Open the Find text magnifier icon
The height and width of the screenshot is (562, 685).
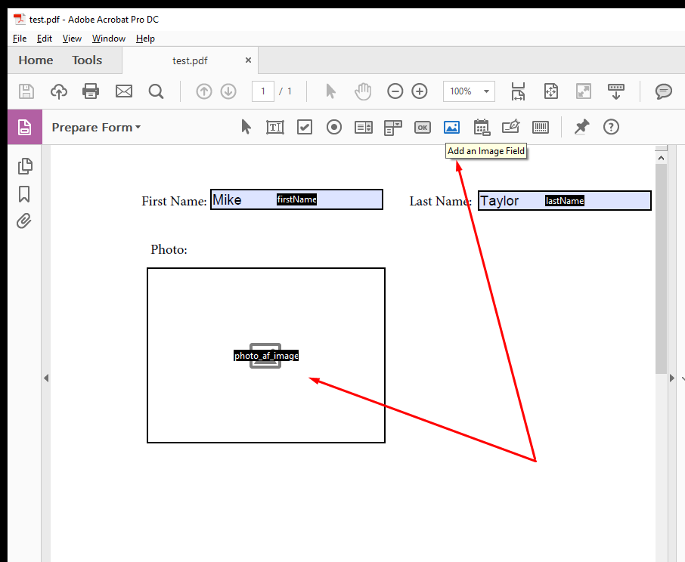coord(156,91)
